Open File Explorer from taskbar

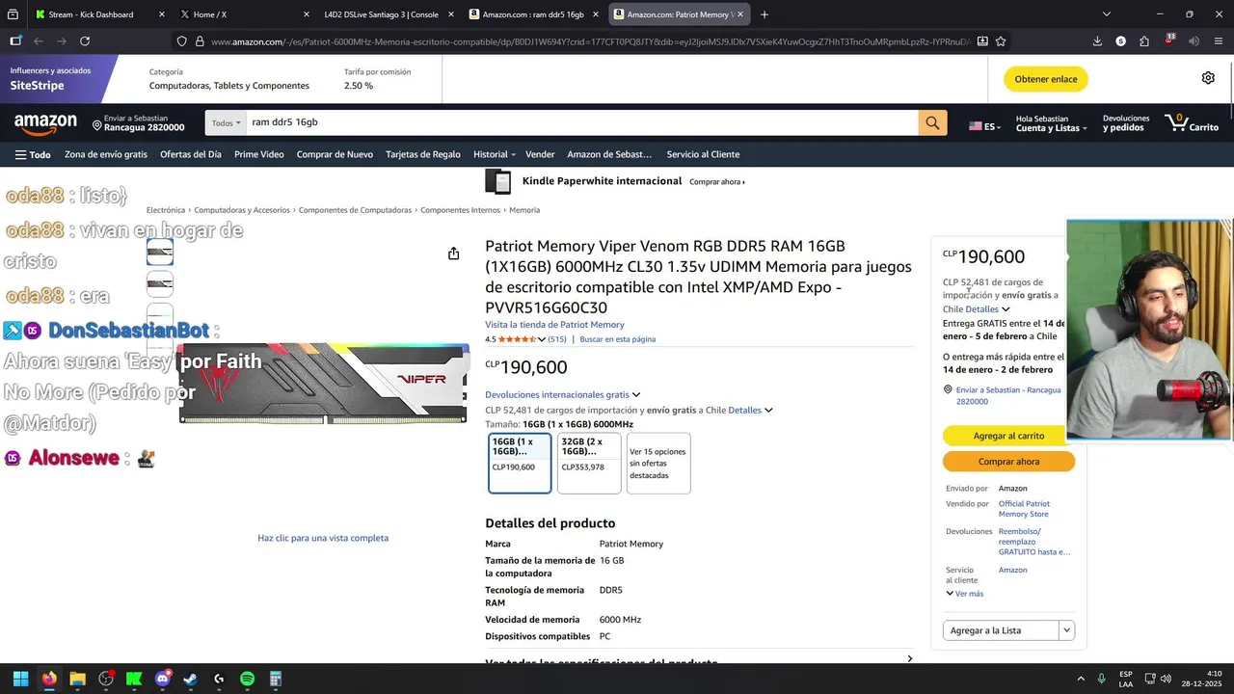pyautogui.click(x=77, y=679)
